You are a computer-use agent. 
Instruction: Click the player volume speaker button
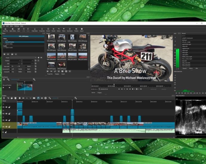(141, 89)
